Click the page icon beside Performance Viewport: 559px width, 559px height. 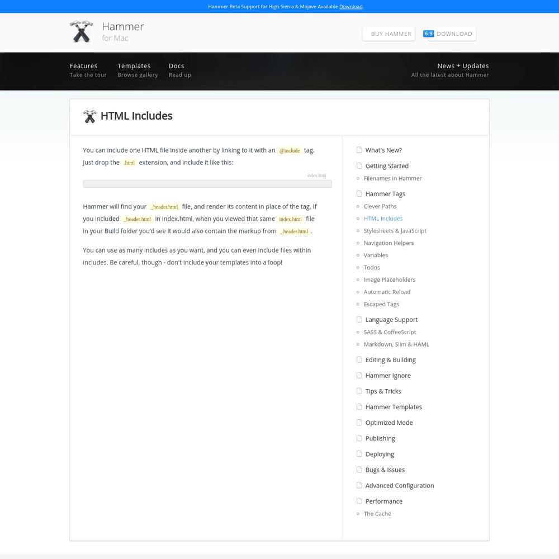[359, 501]
